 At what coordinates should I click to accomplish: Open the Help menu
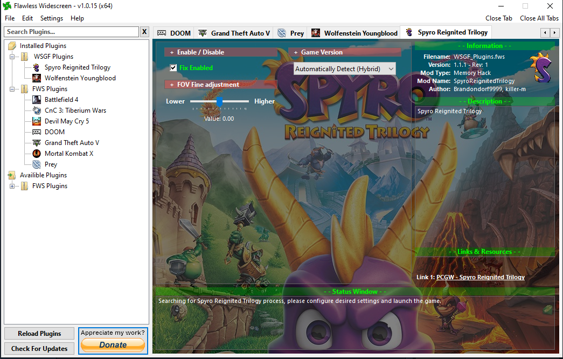(x=77, y=18)
